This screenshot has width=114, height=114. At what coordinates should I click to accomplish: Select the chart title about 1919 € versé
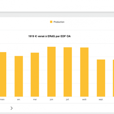[49, 36]
